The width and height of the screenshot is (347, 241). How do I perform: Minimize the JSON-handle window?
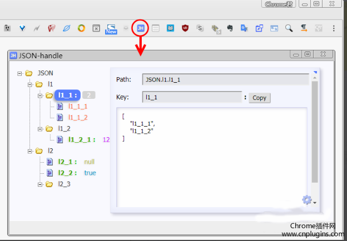(296, 54)
